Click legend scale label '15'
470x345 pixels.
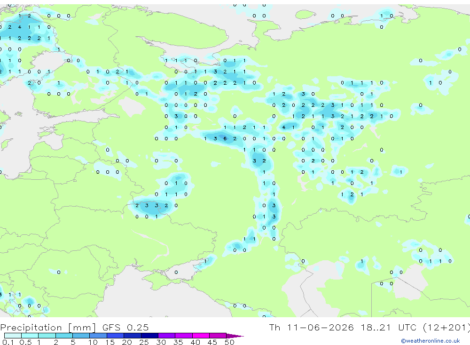[110, 342]
